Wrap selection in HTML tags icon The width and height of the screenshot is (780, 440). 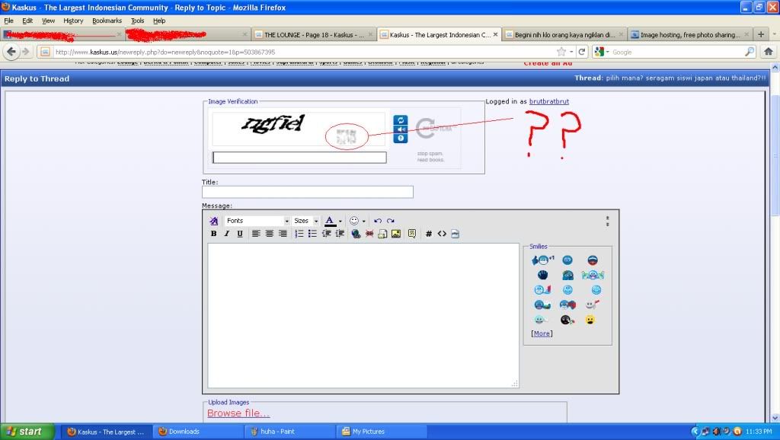coord(442,234)
